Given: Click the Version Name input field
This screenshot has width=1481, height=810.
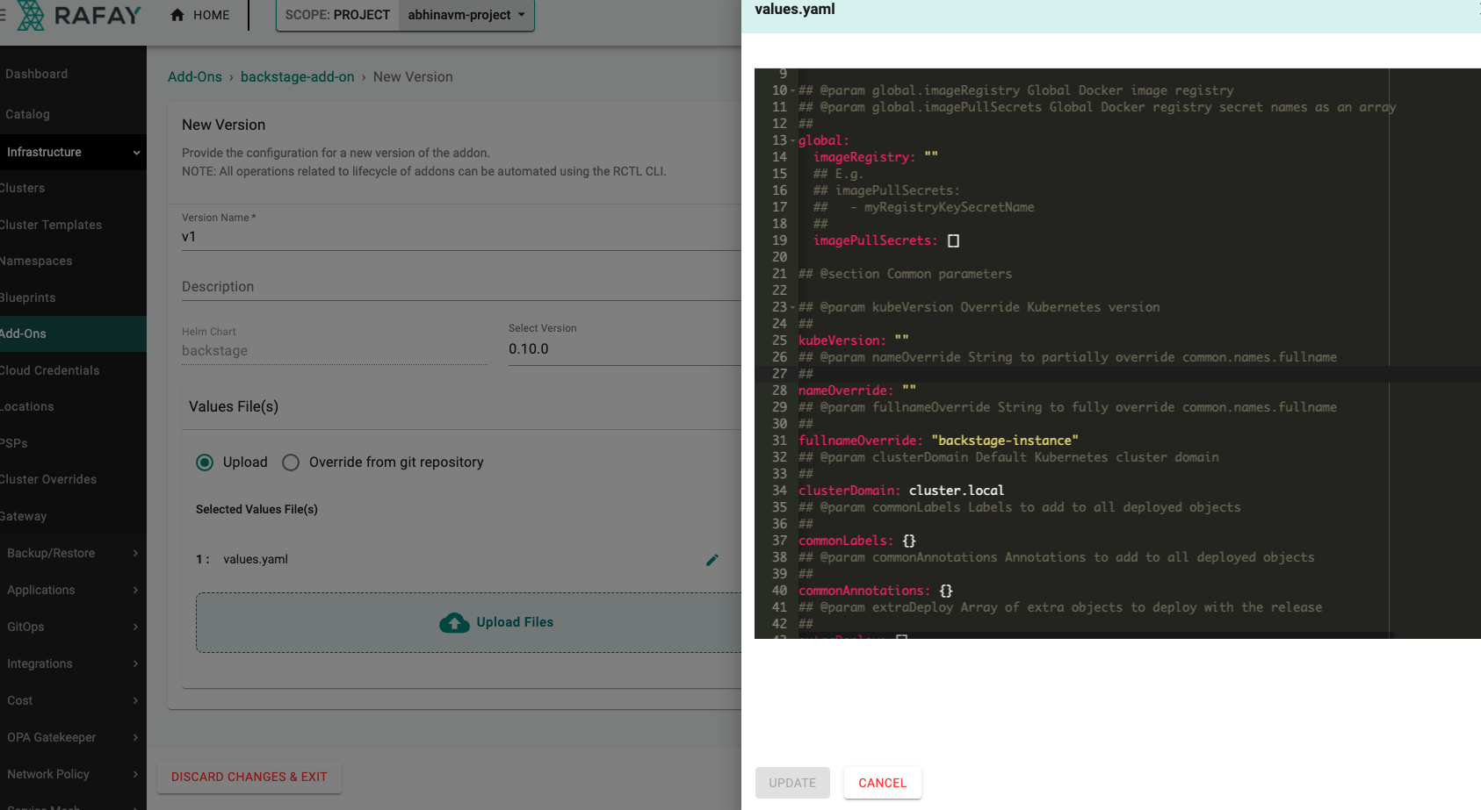Looking at the screenshot, I should [x=461, y=237].
